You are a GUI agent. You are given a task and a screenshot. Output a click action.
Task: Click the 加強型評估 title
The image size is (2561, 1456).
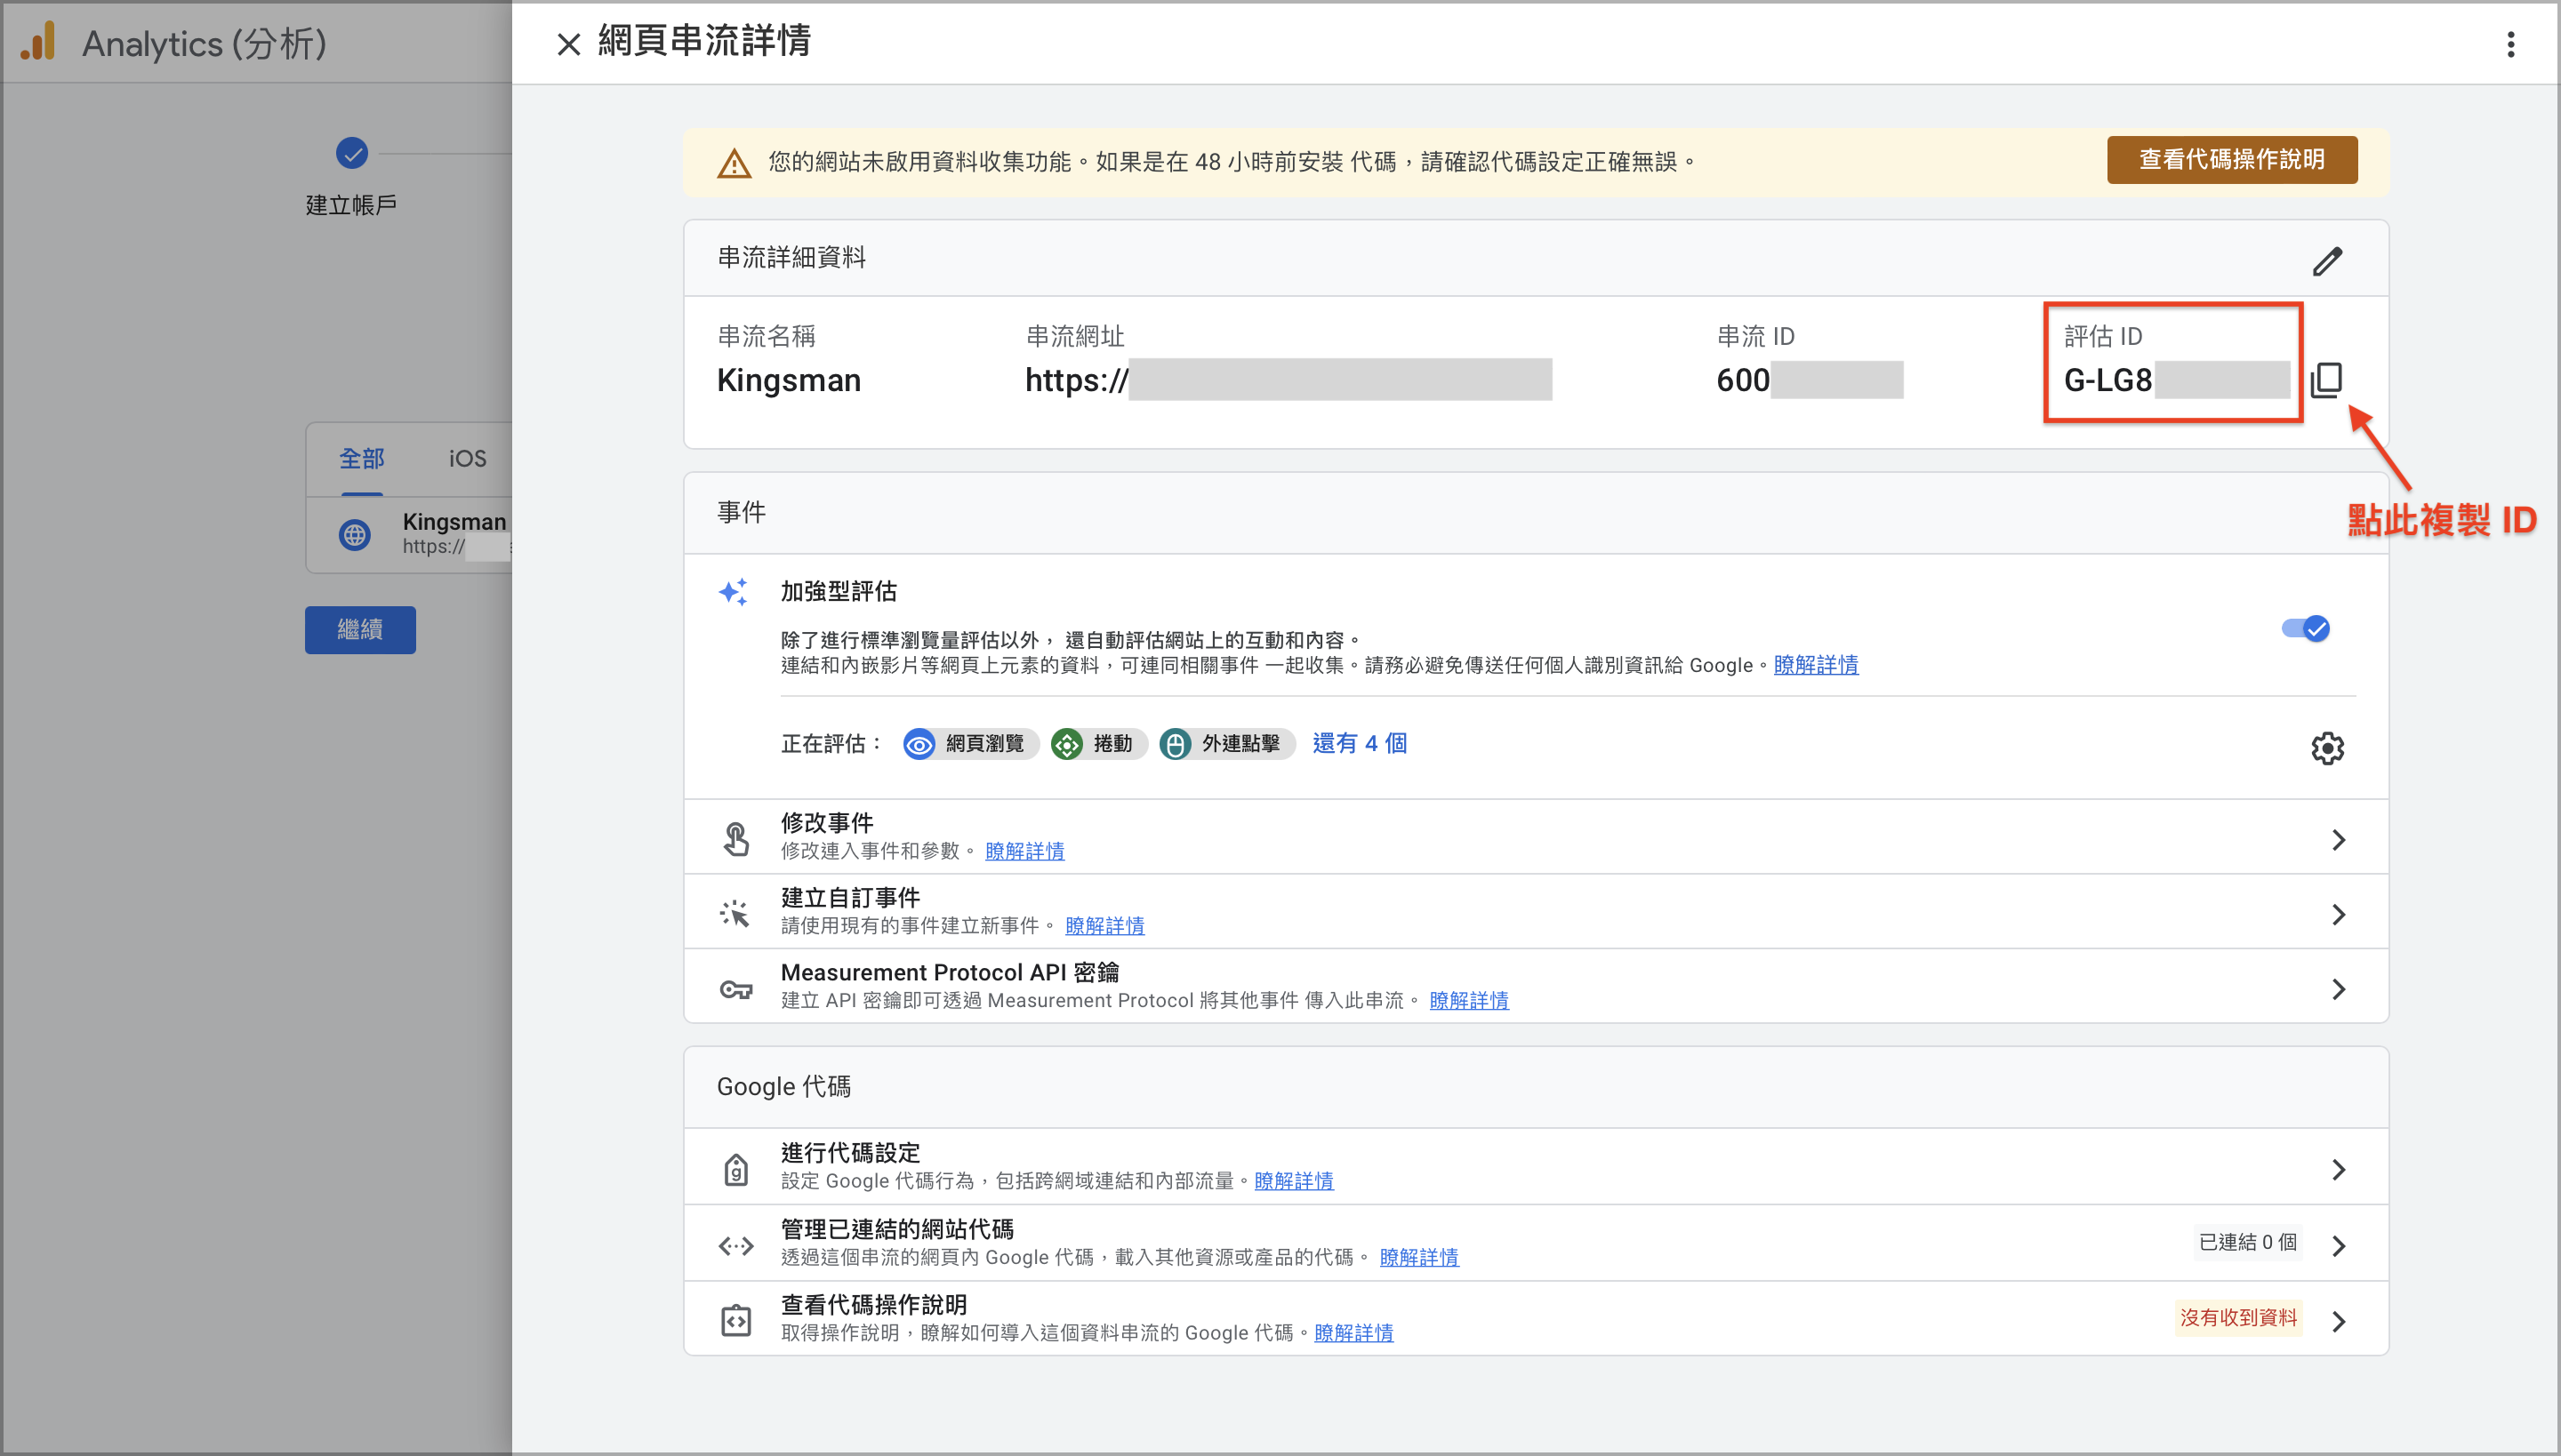click(x=839, y=591)
